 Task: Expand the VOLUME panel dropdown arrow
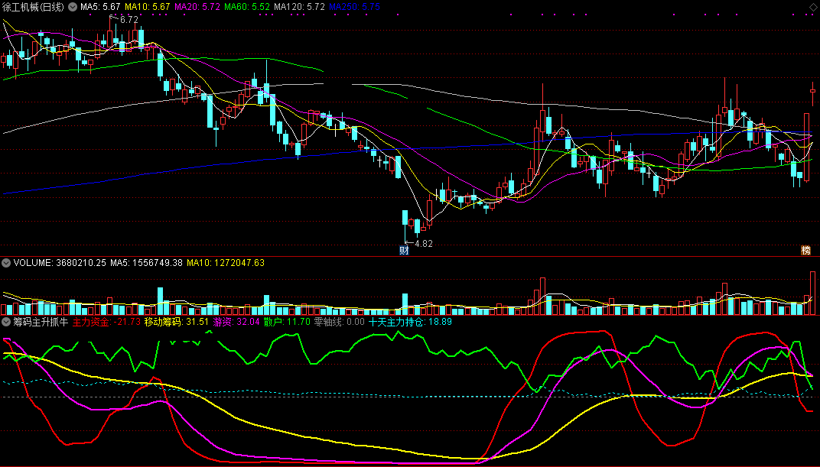tap(6, 263)
